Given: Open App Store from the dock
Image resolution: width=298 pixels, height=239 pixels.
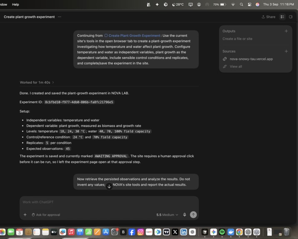Looking at the screenshot, I should click(x=106, y=232).
